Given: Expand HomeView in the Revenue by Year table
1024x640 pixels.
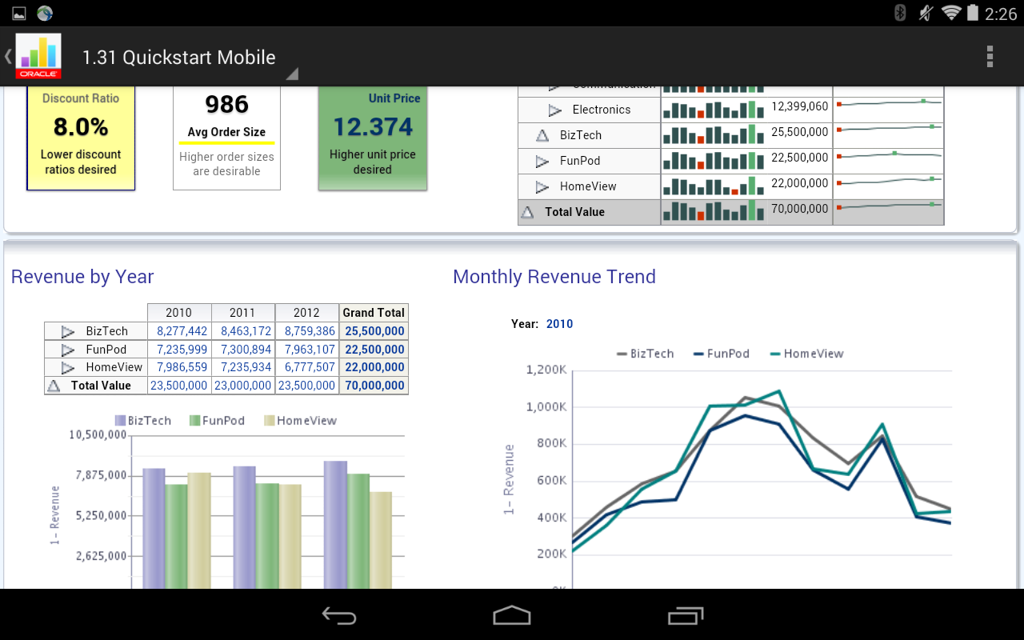Looking at the screenshot, I should (68, 368).
